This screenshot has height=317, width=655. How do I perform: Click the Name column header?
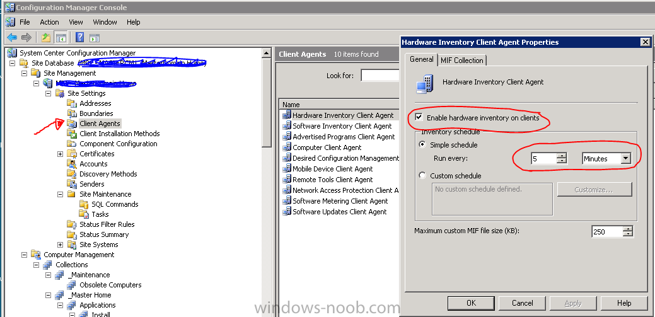click(339, 105)
